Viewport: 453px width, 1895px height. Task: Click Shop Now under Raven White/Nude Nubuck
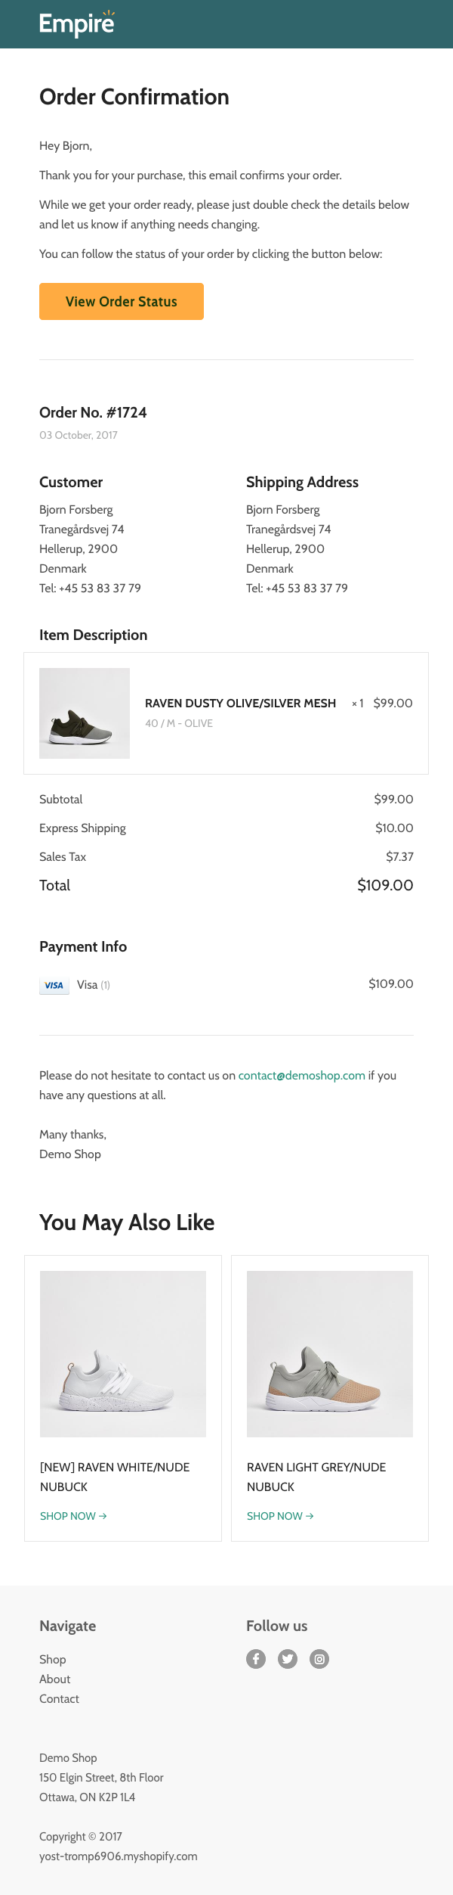pos(73,1516)
